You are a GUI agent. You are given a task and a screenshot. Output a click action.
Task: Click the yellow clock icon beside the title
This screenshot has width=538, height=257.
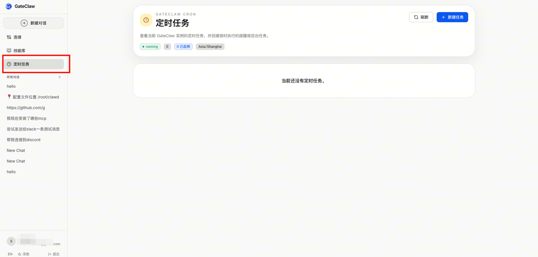(x=146, y=20)
